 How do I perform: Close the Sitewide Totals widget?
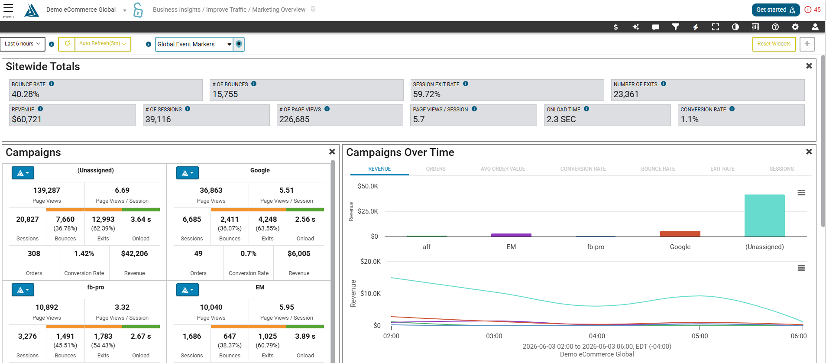[x=809, y=66]
